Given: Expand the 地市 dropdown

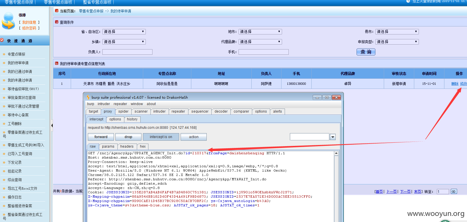Looking at the screenshot, I should pos(260,32).
